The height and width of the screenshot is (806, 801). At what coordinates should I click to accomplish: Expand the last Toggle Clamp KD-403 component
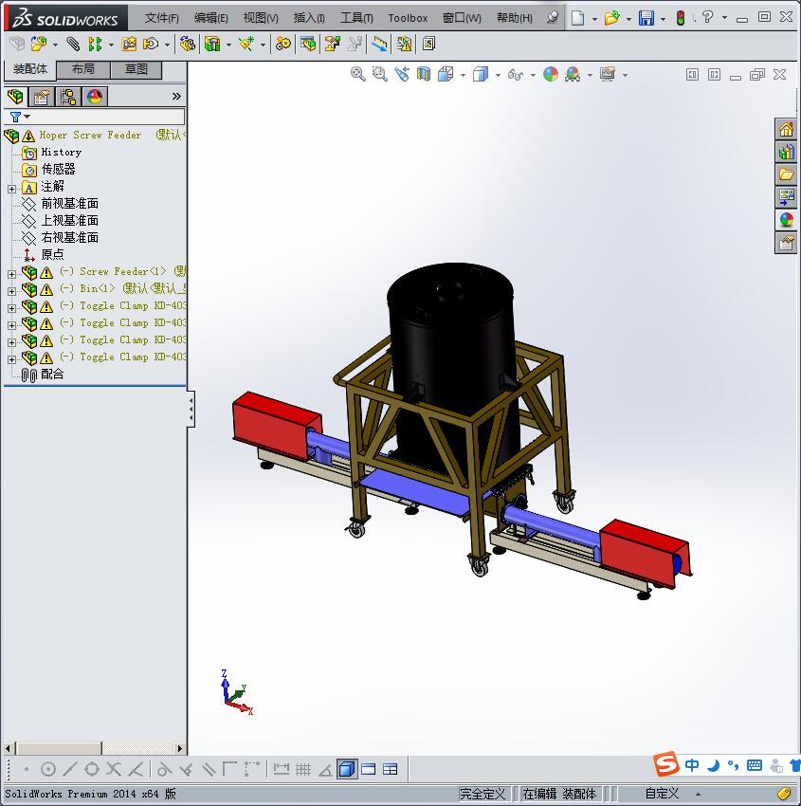[11, 359]
